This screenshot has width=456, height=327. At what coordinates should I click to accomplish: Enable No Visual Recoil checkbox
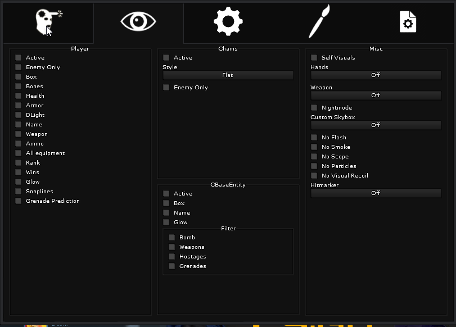[x=314, y=175]
